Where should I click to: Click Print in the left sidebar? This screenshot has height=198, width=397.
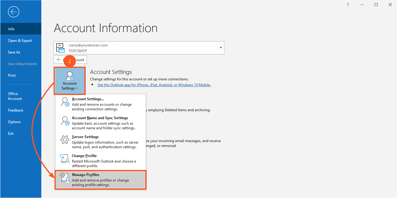[x=12, y=75]
